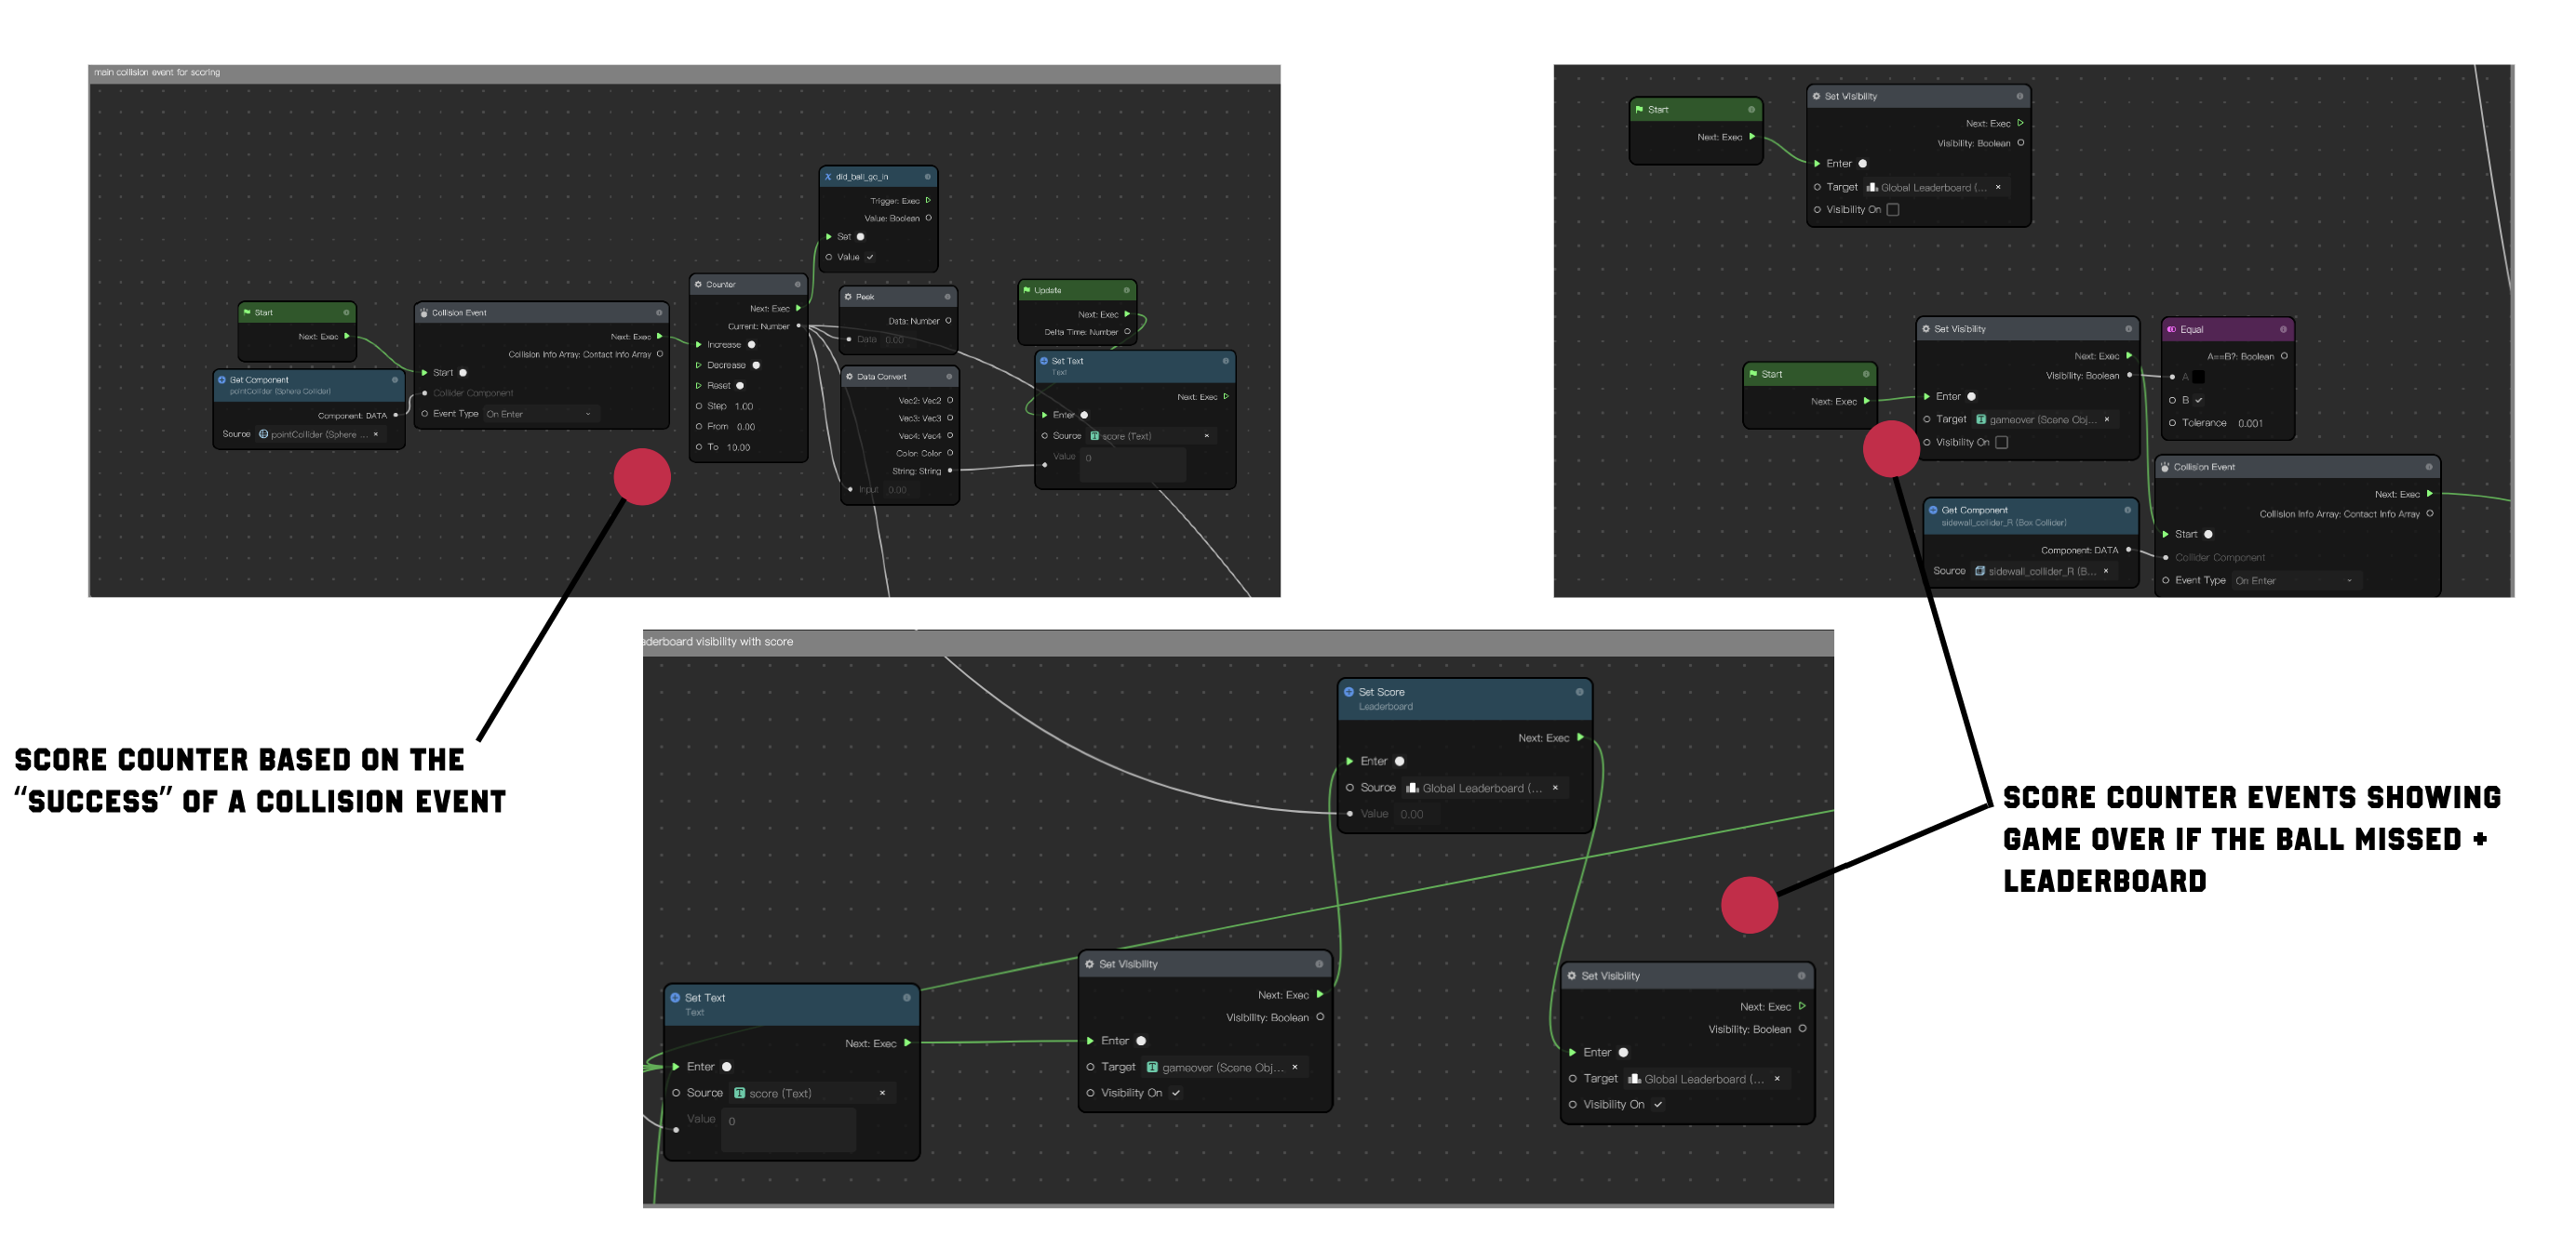
Task: Click the info icon on the Equal node
Action: (x=2283, y=328)
